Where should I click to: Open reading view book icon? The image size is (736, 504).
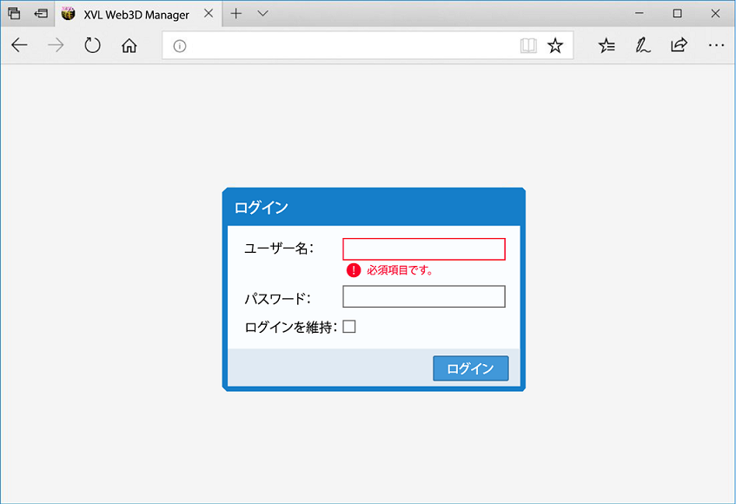[x=528, y=45]
